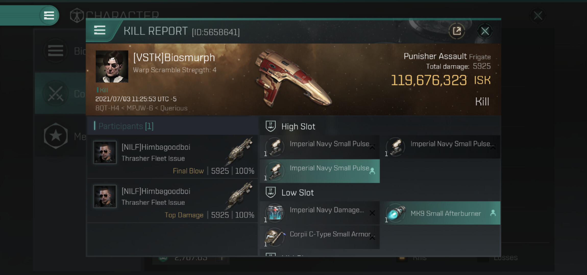The height and width of the screenshot is (275, 587).
Task: Open the main menu button at top left
Action: click(x=49, y=16)
